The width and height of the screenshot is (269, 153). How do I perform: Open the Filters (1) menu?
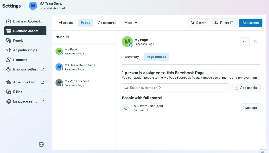(x=224, y=23)
